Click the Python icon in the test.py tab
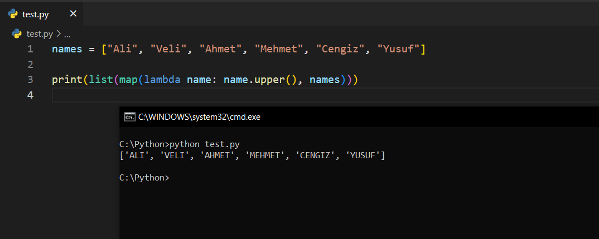Screen dimensions: 599x239 tap(13, 14)
